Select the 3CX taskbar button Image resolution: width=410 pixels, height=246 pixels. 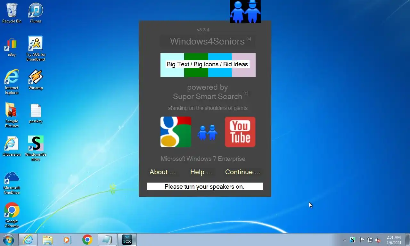pos(127,240)
